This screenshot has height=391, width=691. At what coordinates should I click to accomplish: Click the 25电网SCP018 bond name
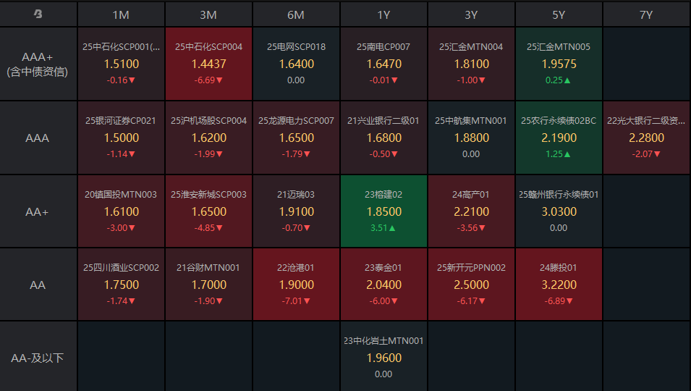coord(296,47)
